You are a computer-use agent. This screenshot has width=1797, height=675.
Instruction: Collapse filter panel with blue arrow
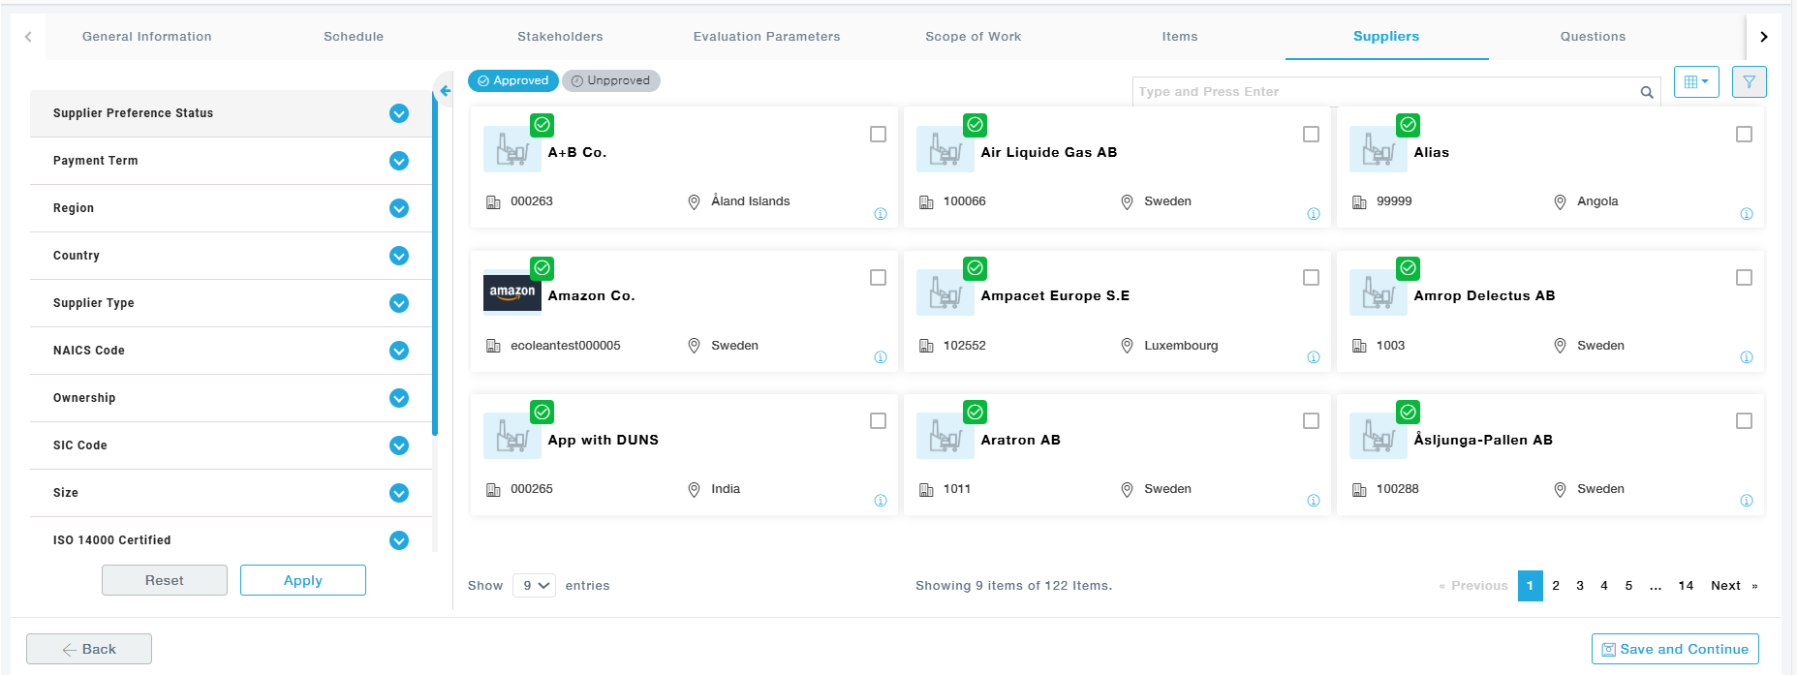point(445,91)
